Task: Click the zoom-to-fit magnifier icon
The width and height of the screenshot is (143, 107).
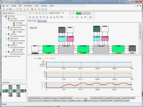Action: click(57, 17)
